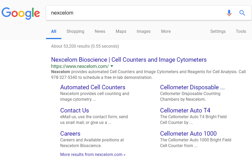Open the Nexcelom Bioscience result title
Viewport: 252px width, 164px height.
pos(129,60)
